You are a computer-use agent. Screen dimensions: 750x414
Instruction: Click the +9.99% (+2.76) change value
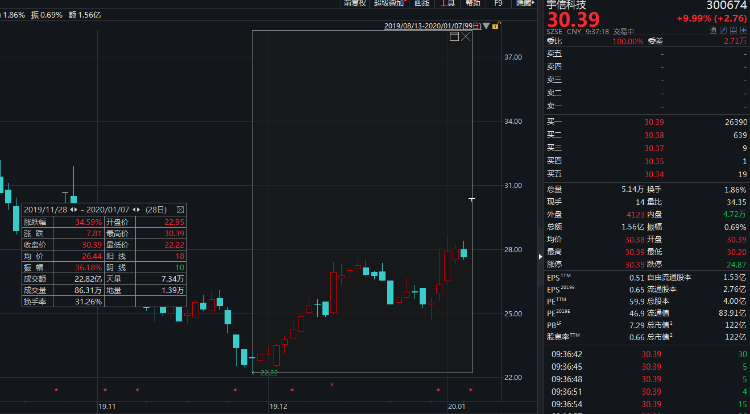click(x=711, y=19)
